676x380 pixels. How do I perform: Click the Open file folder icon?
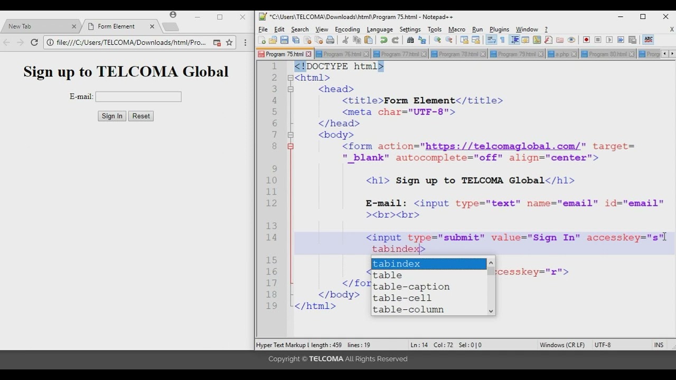click(x=273, y=40)
